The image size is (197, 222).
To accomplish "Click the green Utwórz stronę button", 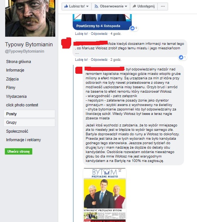I will pos(19,152).
